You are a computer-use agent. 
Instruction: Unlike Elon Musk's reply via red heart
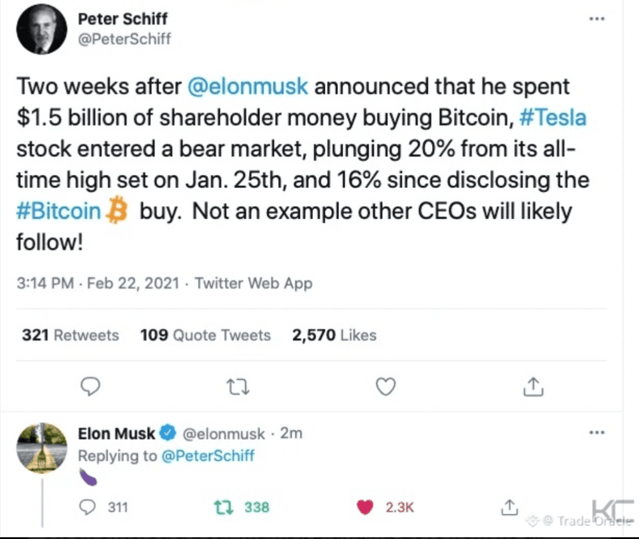[x=367, y=506]
